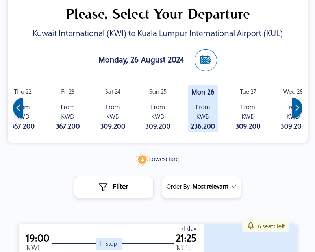Screen dimensions: 315x252
Task: Click the 6 seats left label
Action: 271,226
